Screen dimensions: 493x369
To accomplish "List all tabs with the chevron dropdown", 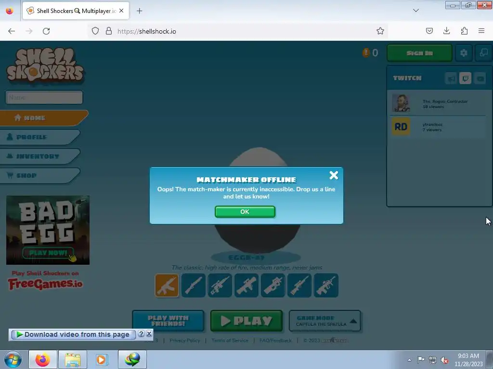I will pyautogui.click(x=415, y=11).
